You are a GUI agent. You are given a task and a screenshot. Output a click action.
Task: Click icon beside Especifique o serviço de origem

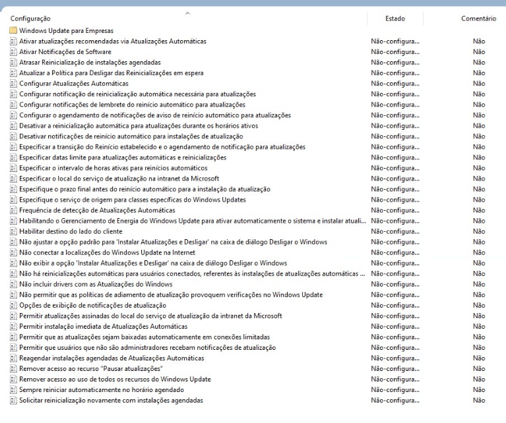coord(13,200)
